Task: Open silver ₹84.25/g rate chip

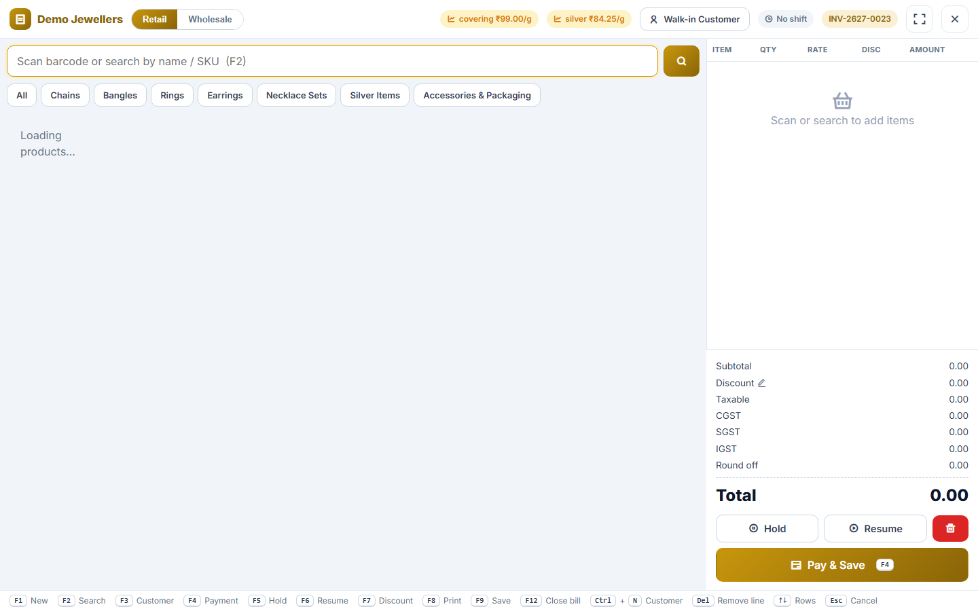Action: tap(589, 19)
